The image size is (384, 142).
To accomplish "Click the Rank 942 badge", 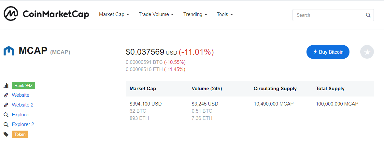I will click(x=23, y=86).
